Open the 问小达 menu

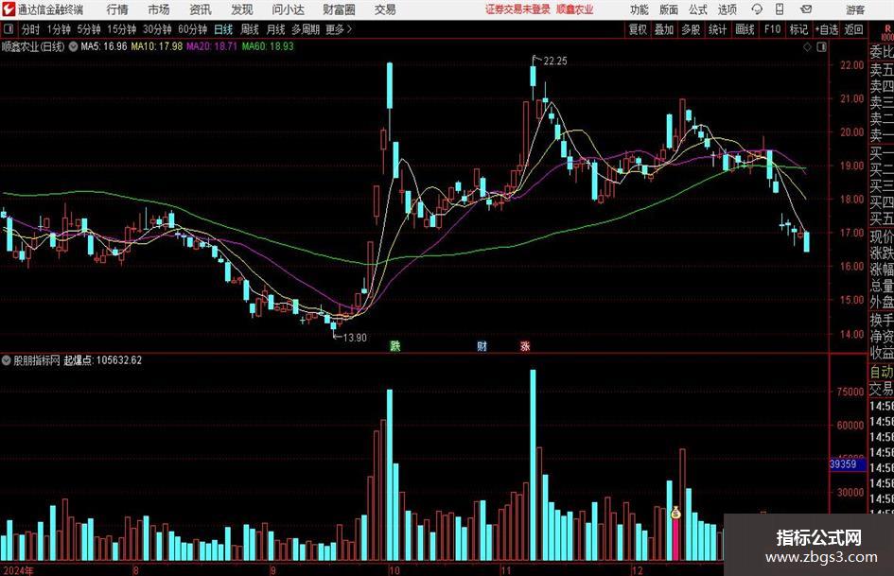point(288,9)
